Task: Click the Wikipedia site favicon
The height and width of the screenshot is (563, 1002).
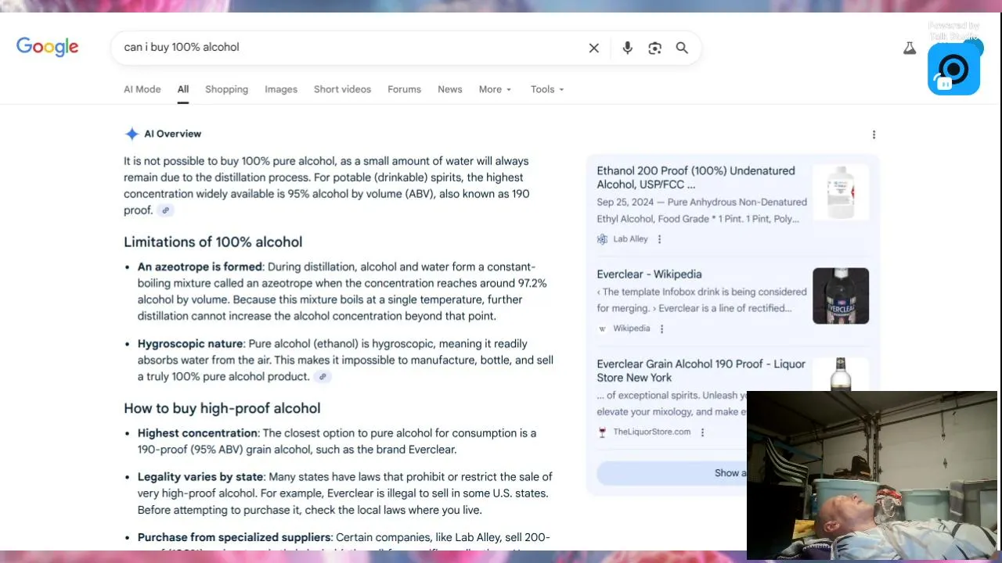Action: click(x=602, y=329)
